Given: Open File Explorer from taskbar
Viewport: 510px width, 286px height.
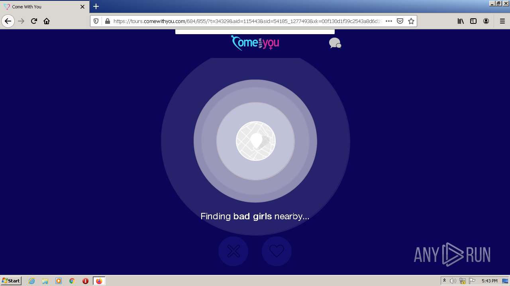Looking at the screenshot, I should point(45,281).
